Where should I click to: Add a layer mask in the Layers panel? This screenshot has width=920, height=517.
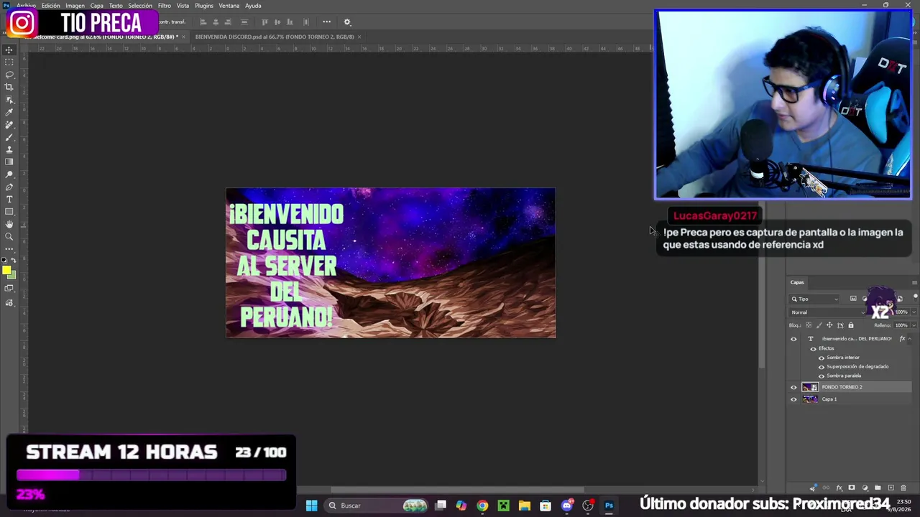pyautogui.click(x=852, y=488)
